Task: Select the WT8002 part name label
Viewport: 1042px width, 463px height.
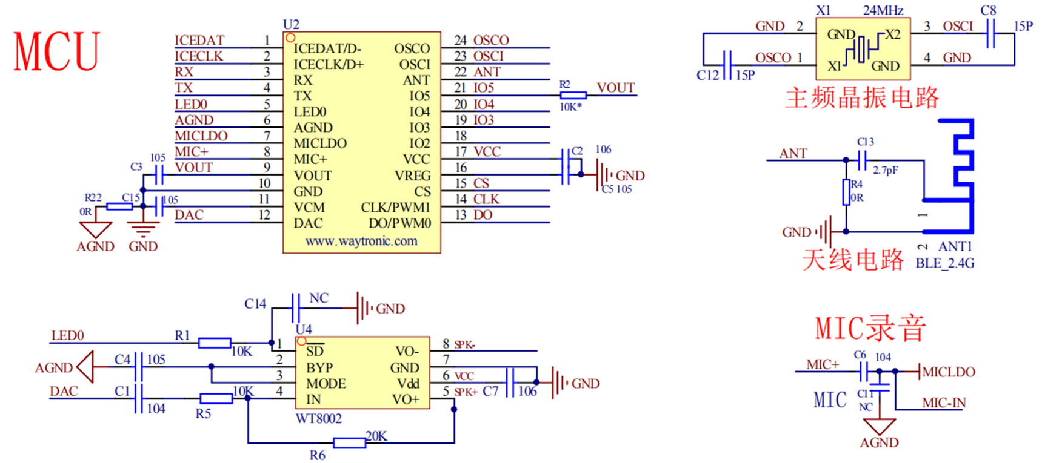Action: point(319,418)
